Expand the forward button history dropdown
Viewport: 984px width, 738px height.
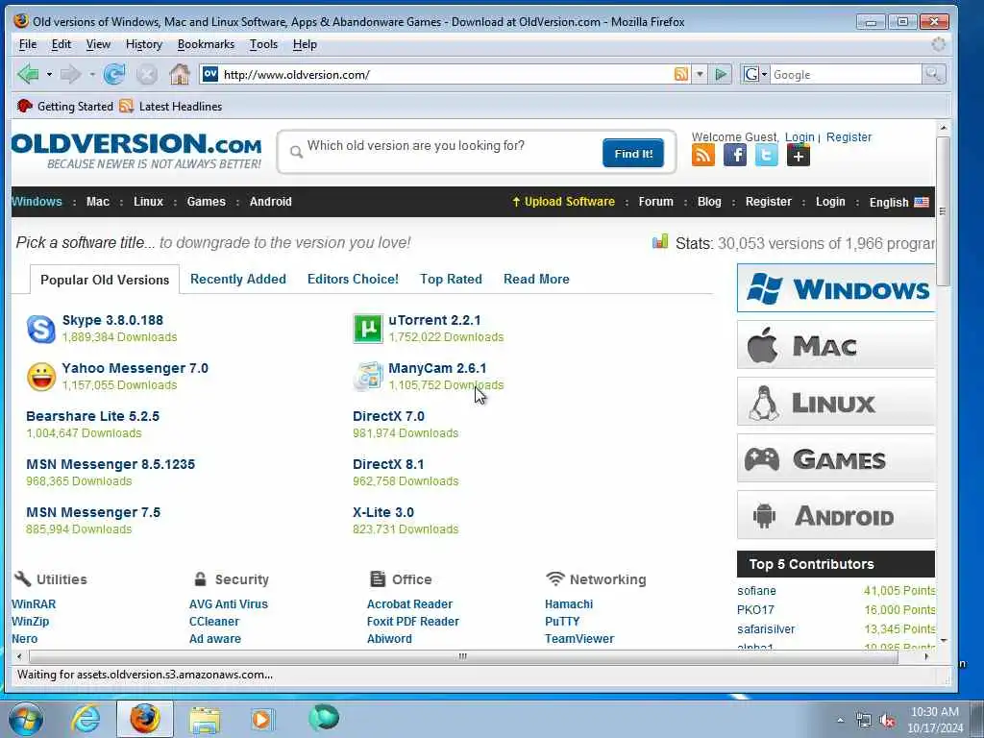point(91,74)
